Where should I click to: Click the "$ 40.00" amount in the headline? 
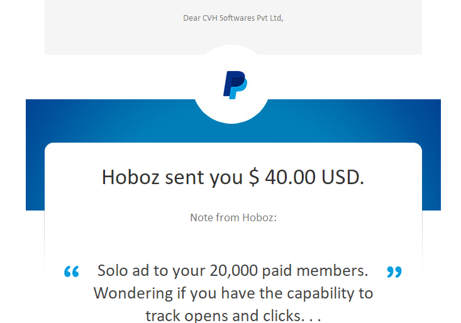[282, 177]
